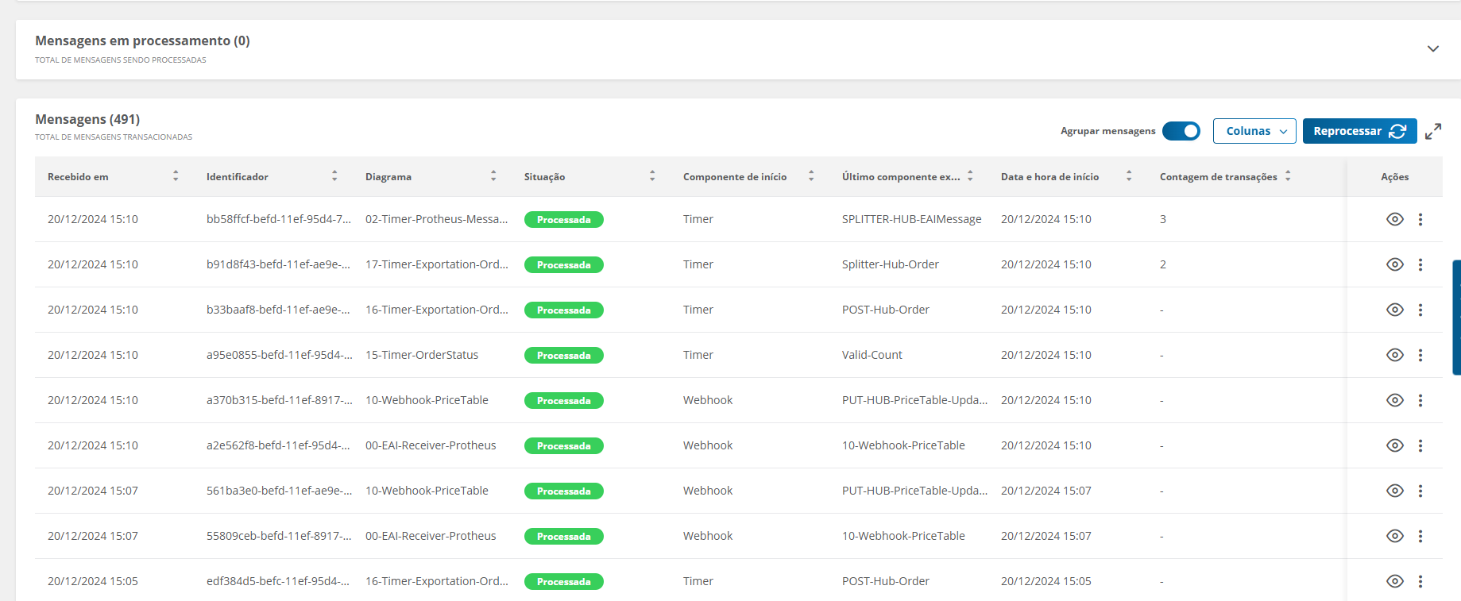Viewport: 1461px width, 601px height.
Task: Sort by Contagem de transações column
Action: (x=1288, y=176)
